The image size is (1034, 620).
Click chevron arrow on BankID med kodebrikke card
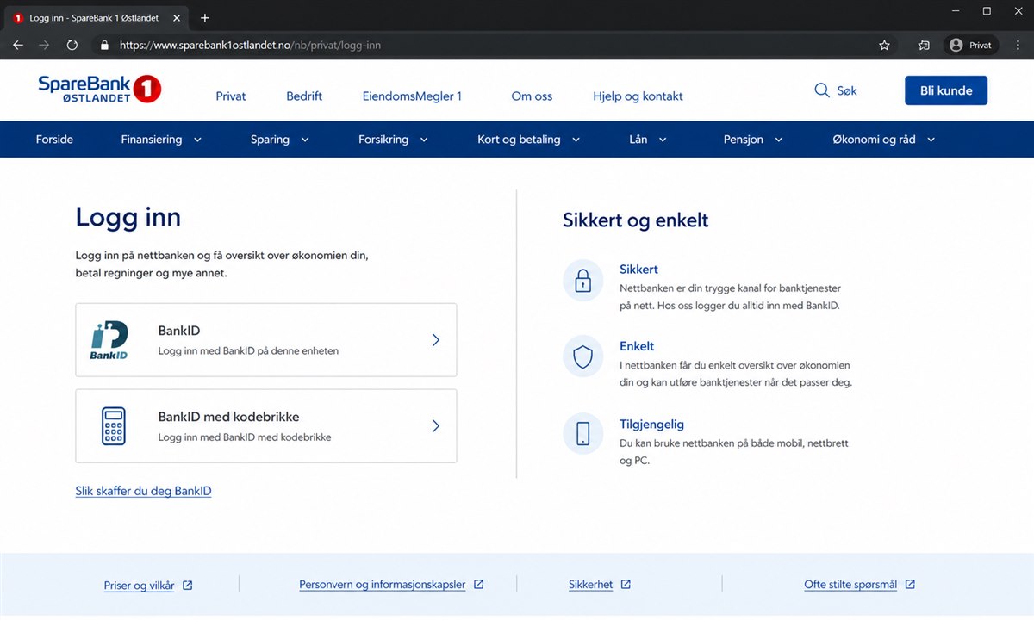[x=436, y=425]
